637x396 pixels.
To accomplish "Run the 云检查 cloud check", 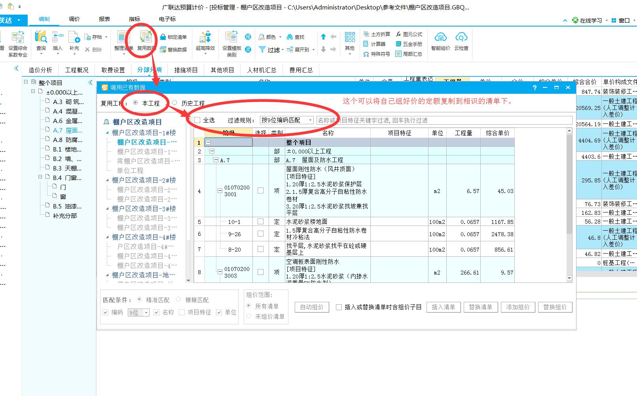I will coord(461,41).
